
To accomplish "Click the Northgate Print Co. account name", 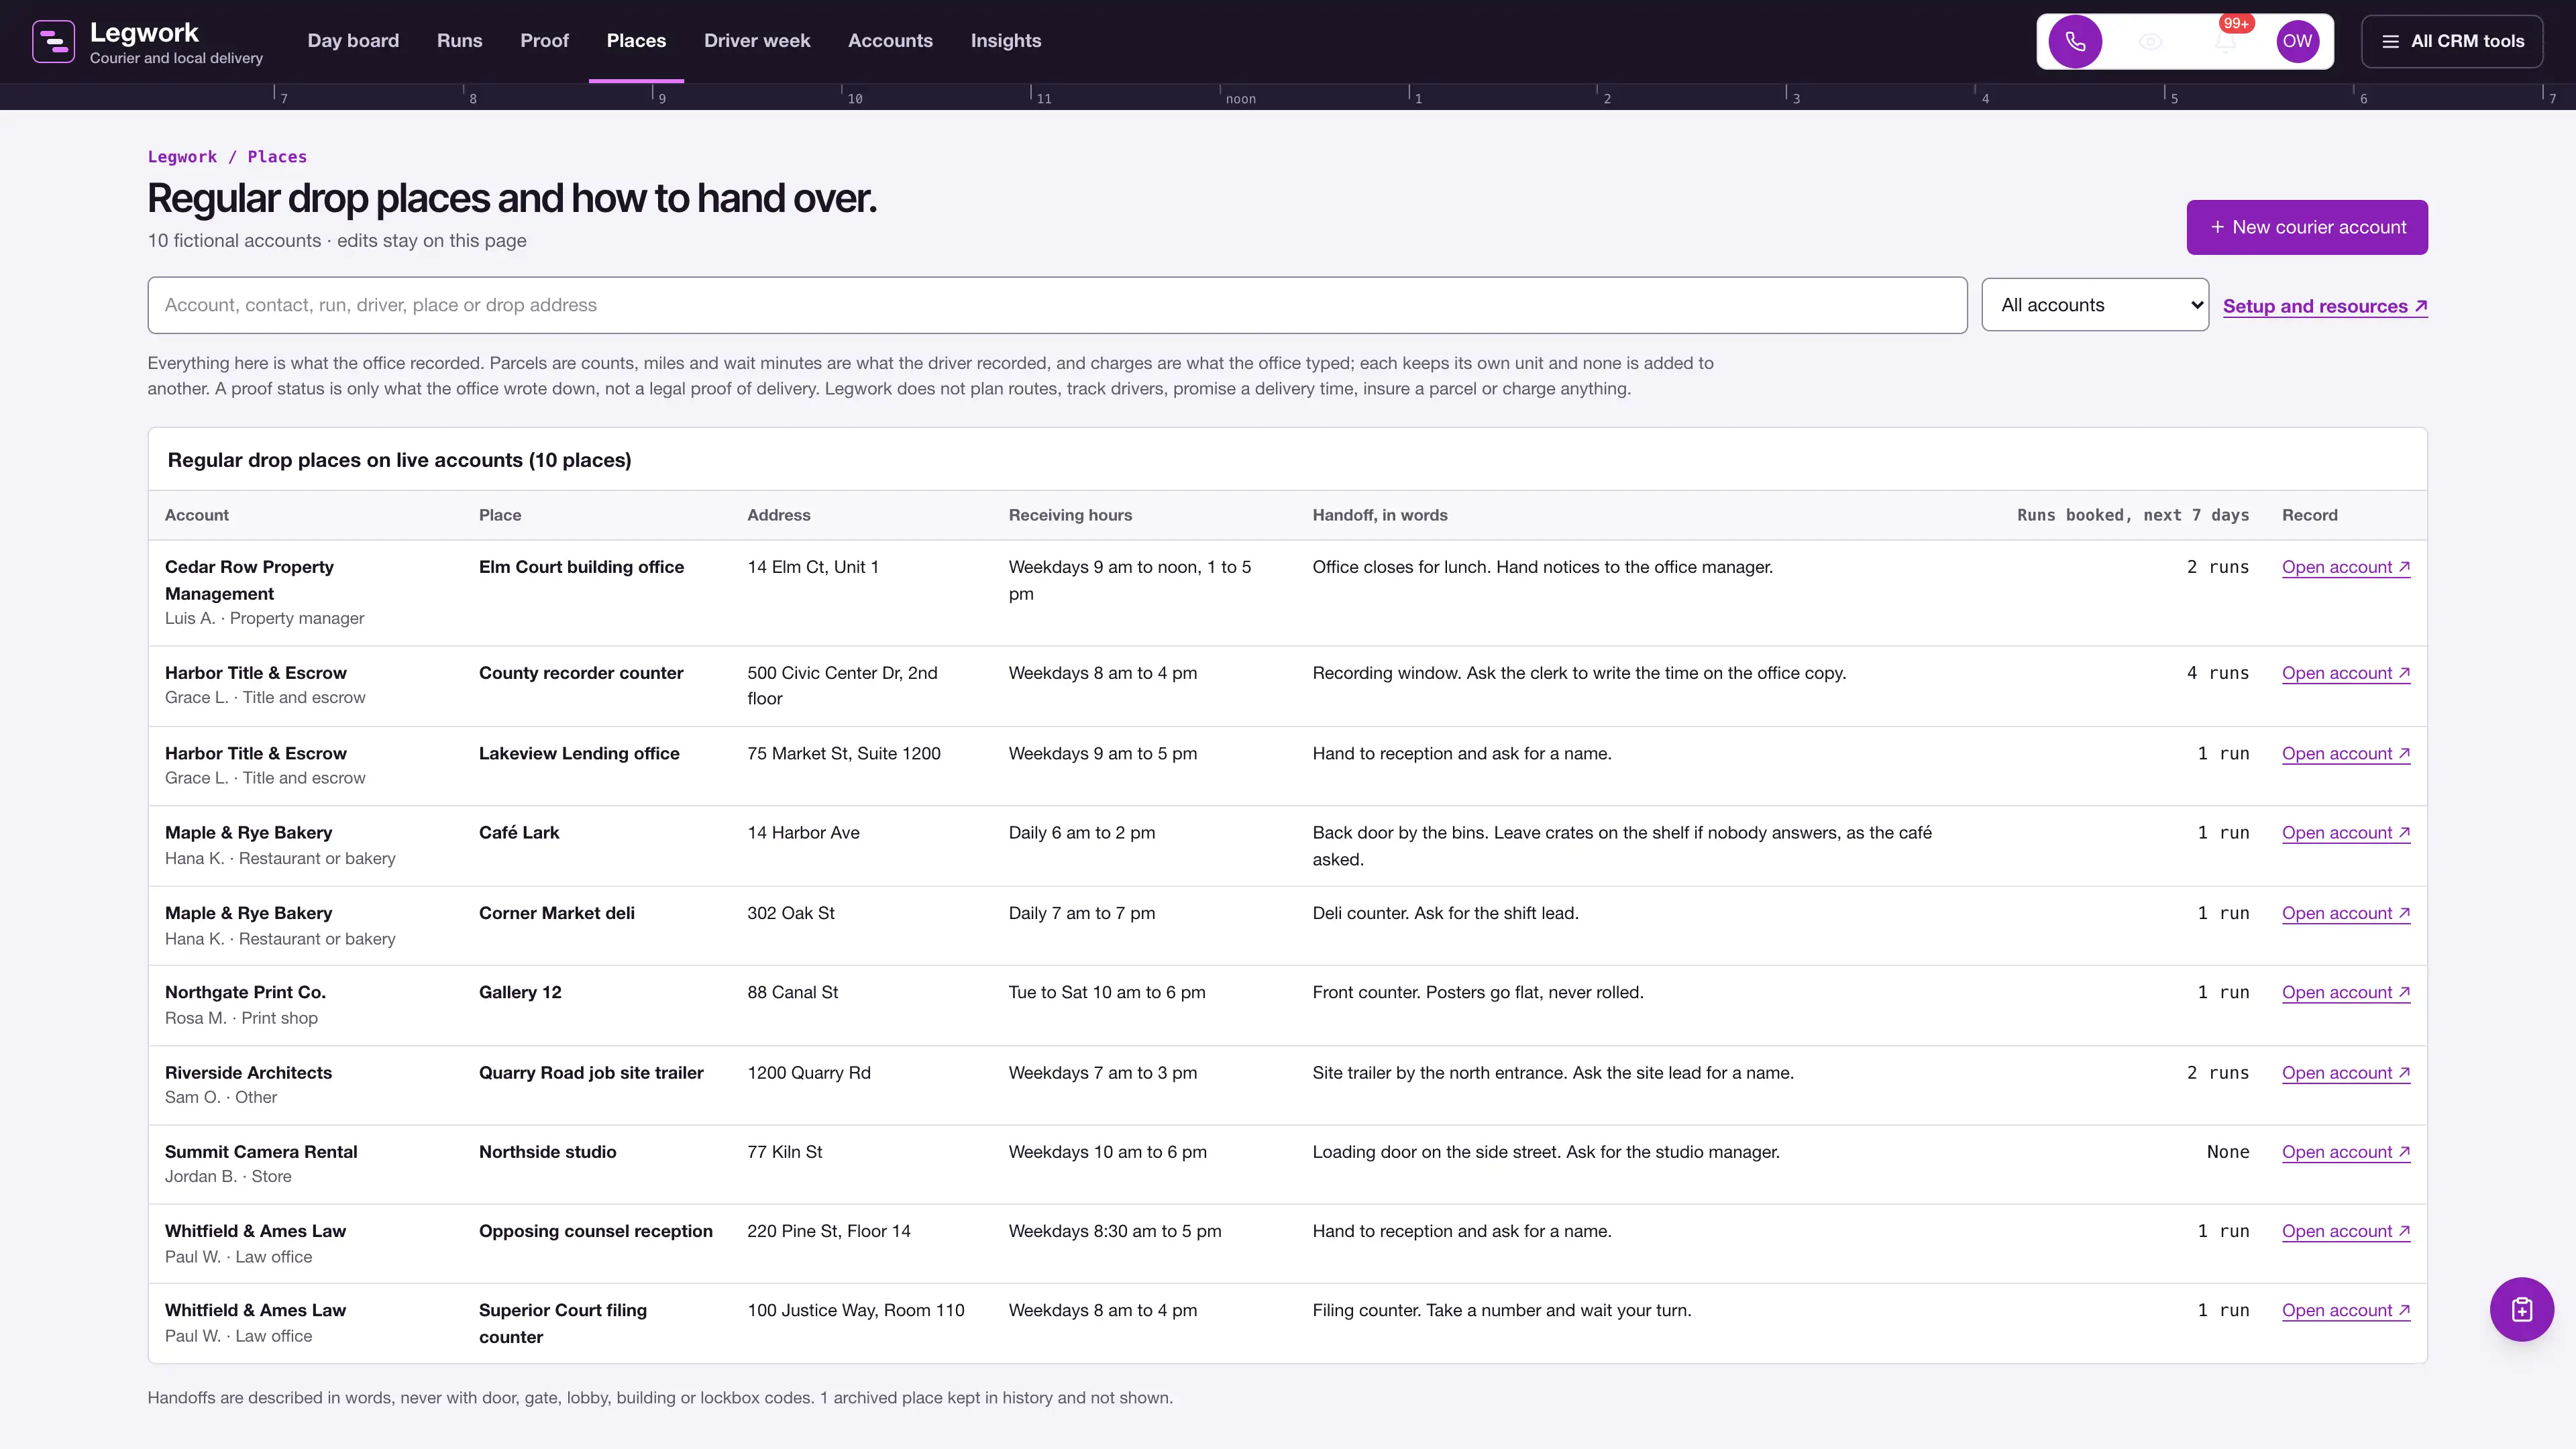I will pyautogui.click(x=245, y=993).
